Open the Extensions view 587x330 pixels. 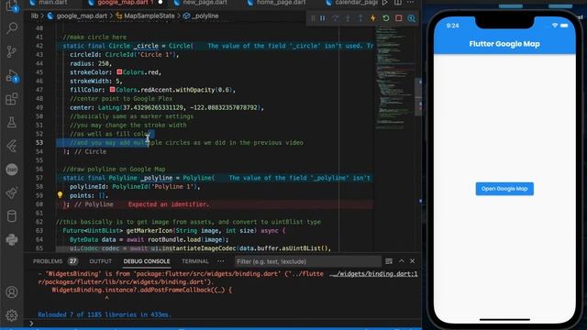12,99
